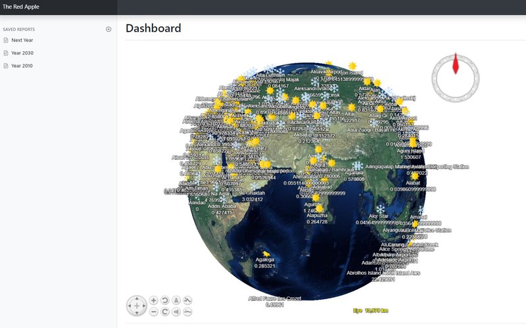The image size is (526, 328).
Task: Add a new saved report
Action: pyautogui.click(x=108, y=30)
